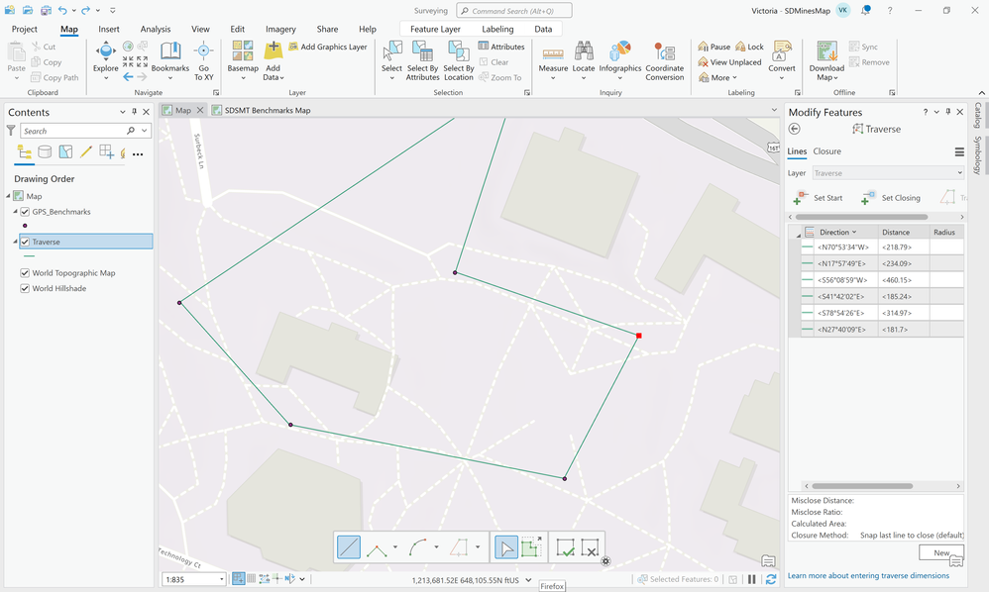Select the Explore navigation tool
This screenshot has width=989, height=592.
[x=105, y=56]
